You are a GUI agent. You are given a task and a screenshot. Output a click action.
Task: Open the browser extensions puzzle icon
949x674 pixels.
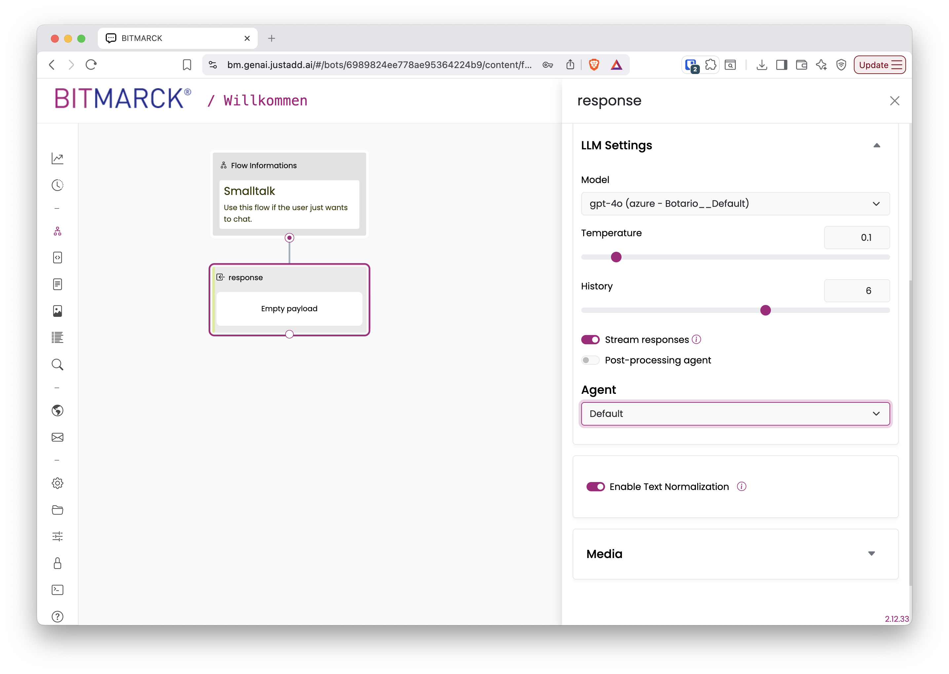710,65
